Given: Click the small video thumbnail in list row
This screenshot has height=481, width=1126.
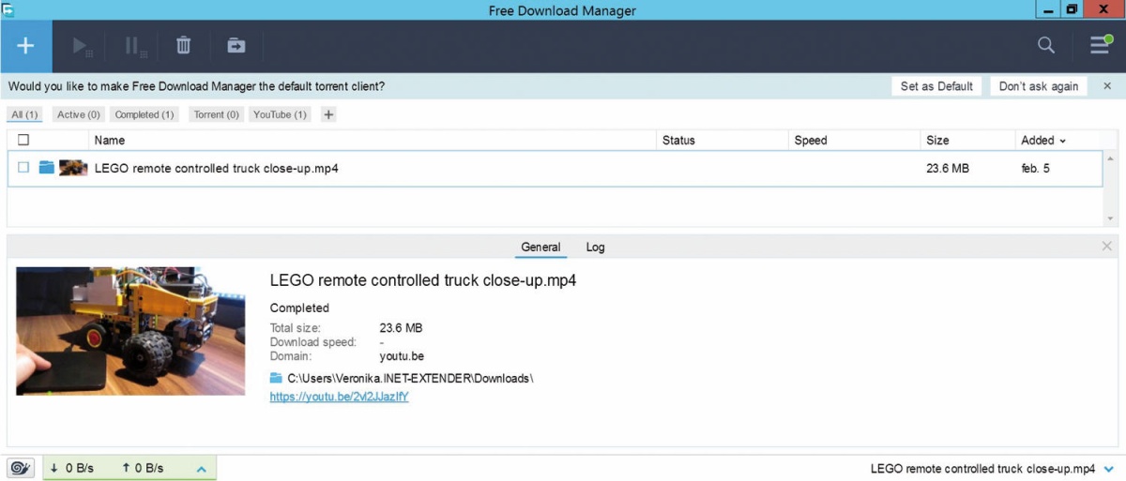Looking at the screenshot, I should point(73,168).
